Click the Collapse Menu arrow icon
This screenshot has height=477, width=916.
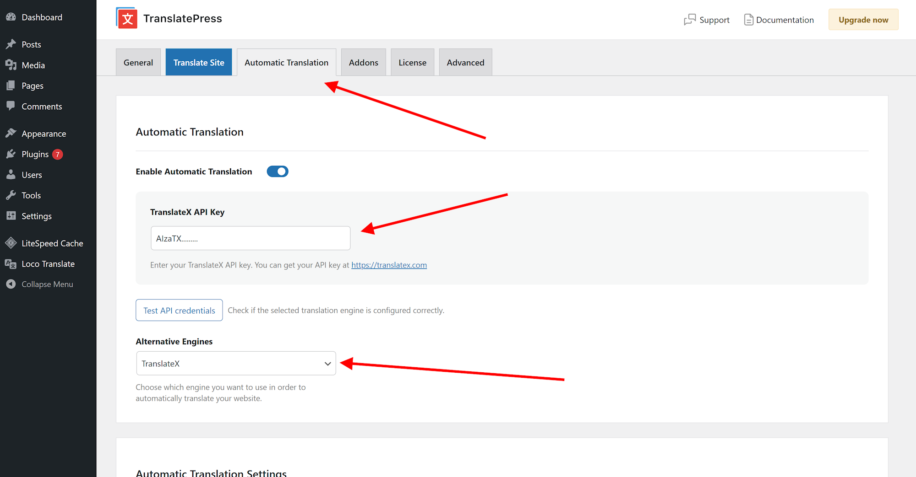11,284
